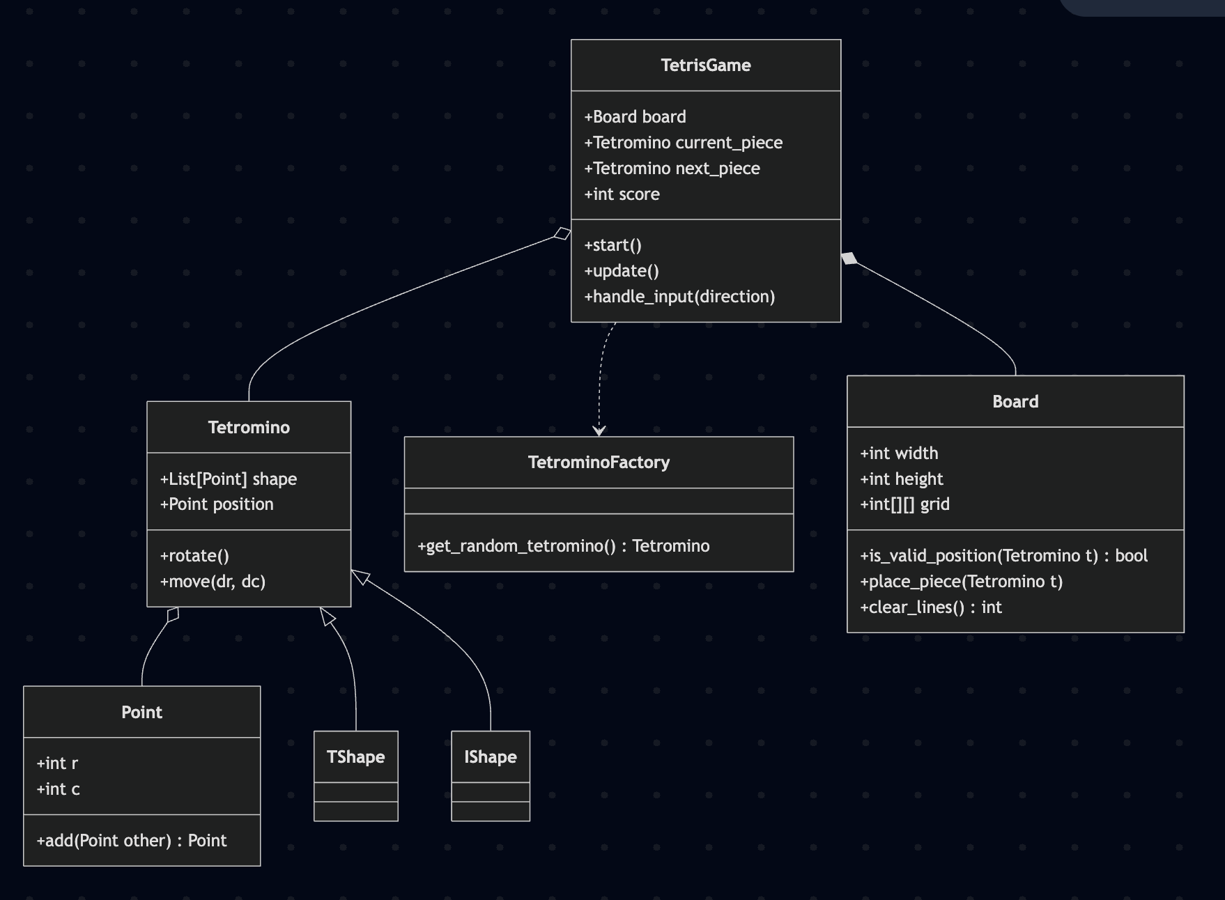Select the hollow diamond on TetrisGame's left edge
1225x900 pixels.
[562, 234]
